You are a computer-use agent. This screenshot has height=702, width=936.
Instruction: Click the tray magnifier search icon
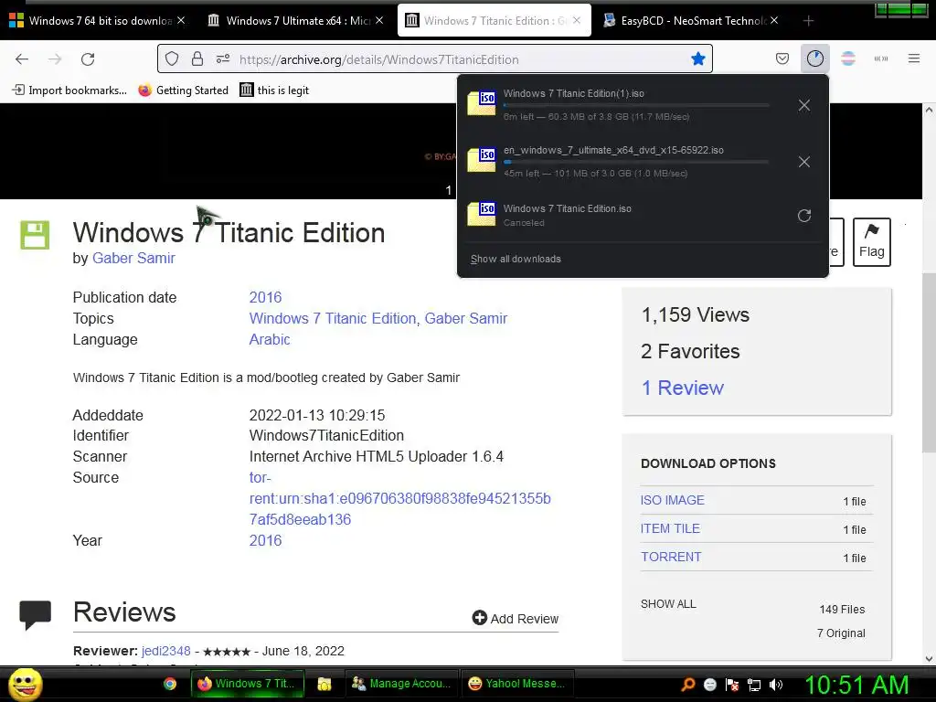tap(687, 685)
